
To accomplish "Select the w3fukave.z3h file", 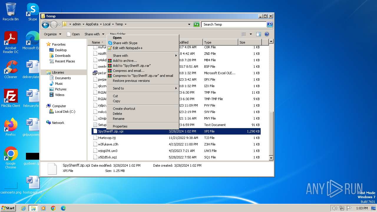I will point(176,144).
